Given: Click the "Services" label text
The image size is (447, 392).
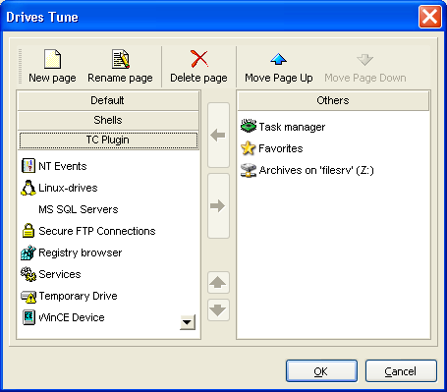Looking at the screenshot, I should (x=60, y=274).
